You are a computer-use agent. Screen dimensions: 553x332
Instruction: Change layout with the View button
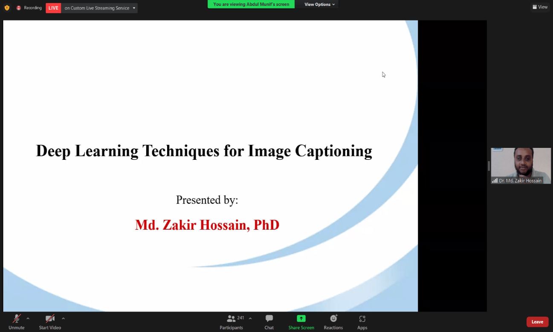[540, 7]
